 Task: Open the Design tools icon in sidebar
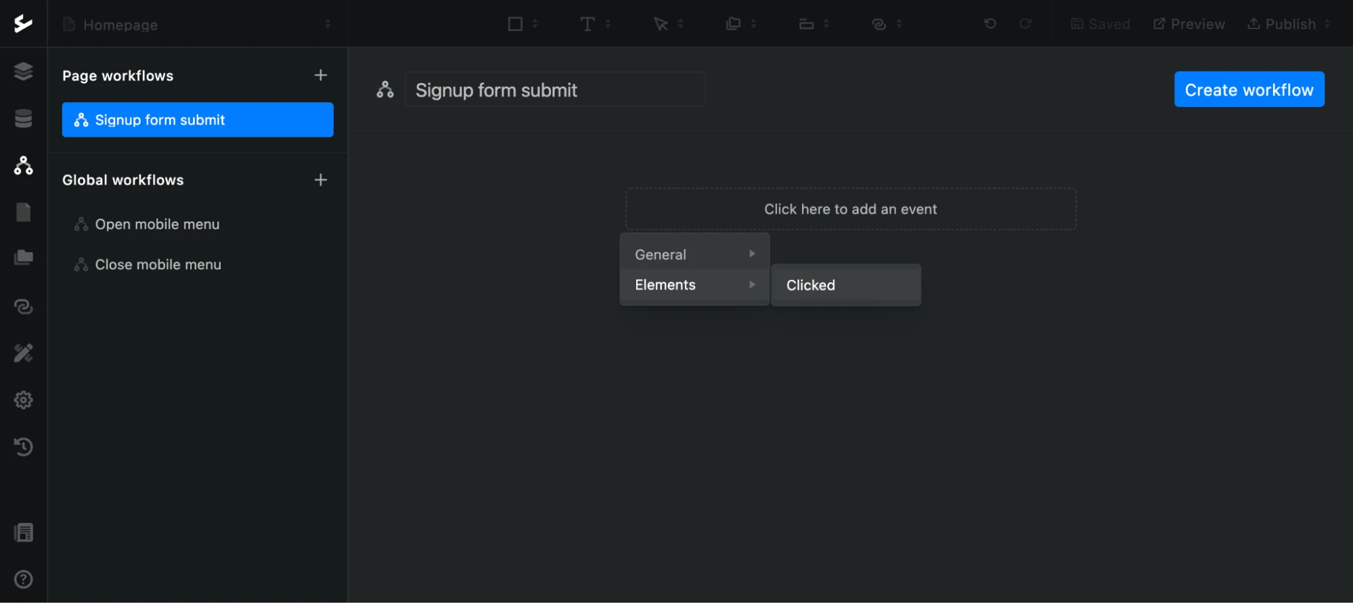(24, 353)
